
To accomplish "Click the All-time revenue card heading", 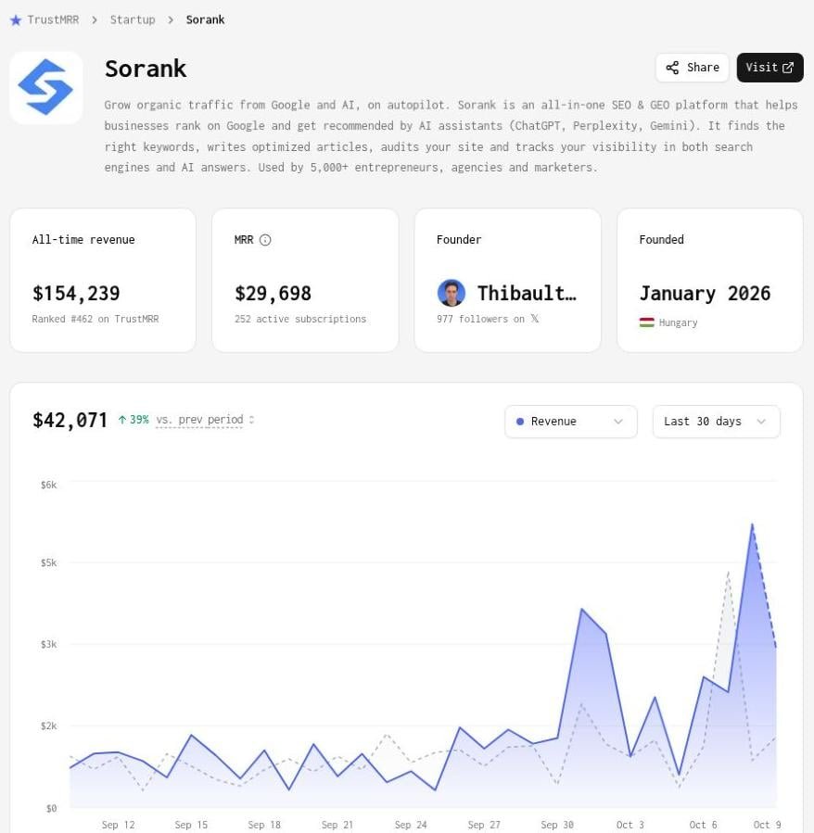I will (x=83, y=240).
